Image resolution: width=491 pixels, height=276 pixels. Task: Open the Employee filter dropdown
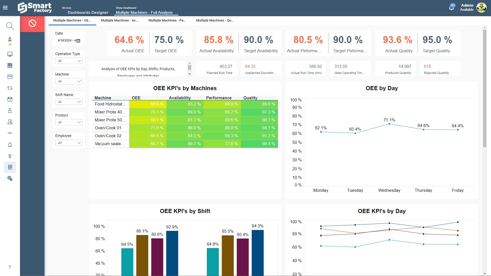tap(69, 143)
